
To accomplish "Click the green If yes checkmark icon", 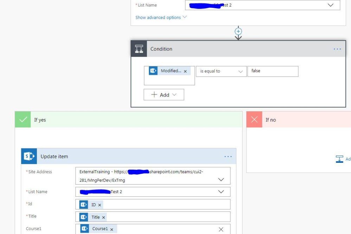I will pyautogui.click(x=23, y=120).
